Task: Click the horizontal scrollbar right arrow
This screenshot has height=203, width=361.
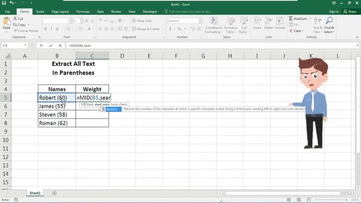Action: [x=354, y=193]
